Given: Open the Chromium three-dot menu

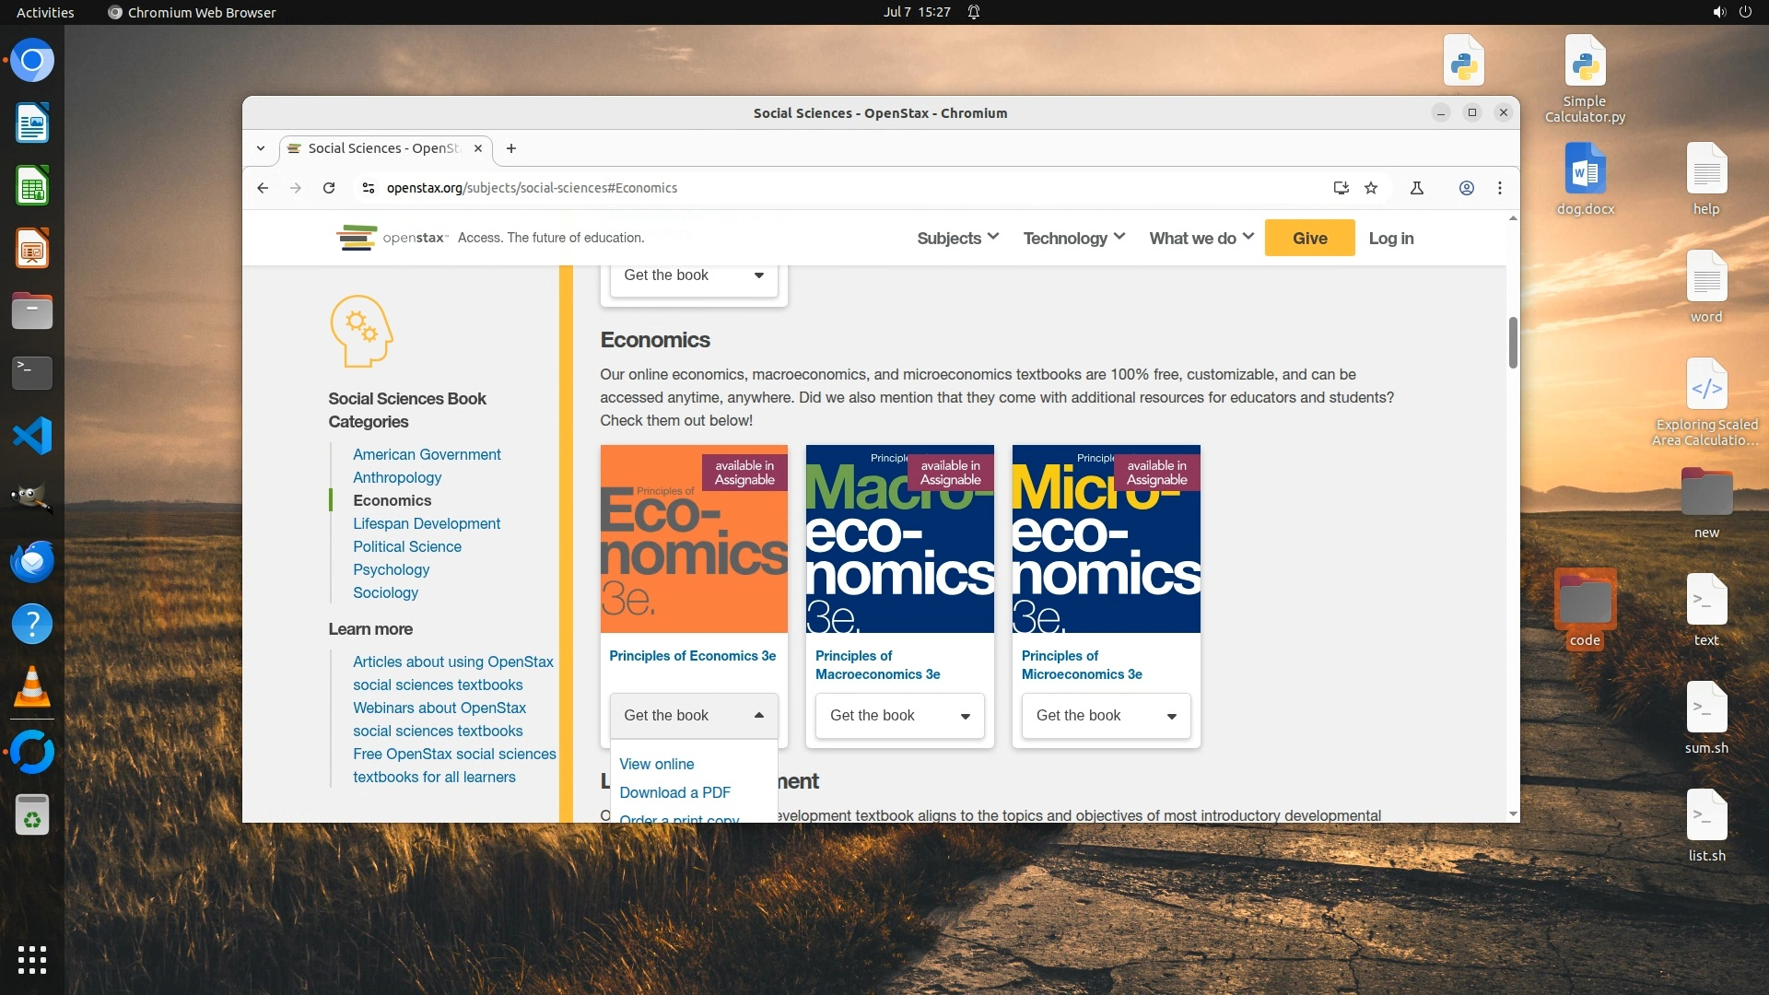Looking at the screenshot, I should 1500,188.
